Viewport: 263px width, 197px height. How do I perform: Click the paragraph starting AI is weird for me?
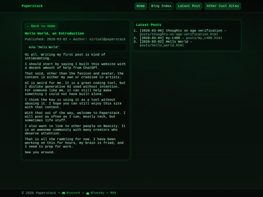75,89
